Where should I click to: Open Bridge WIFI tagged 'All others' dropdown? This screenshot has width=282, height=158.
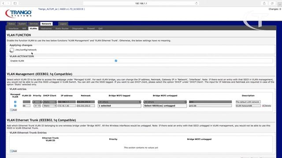click(x=119, y=102)
